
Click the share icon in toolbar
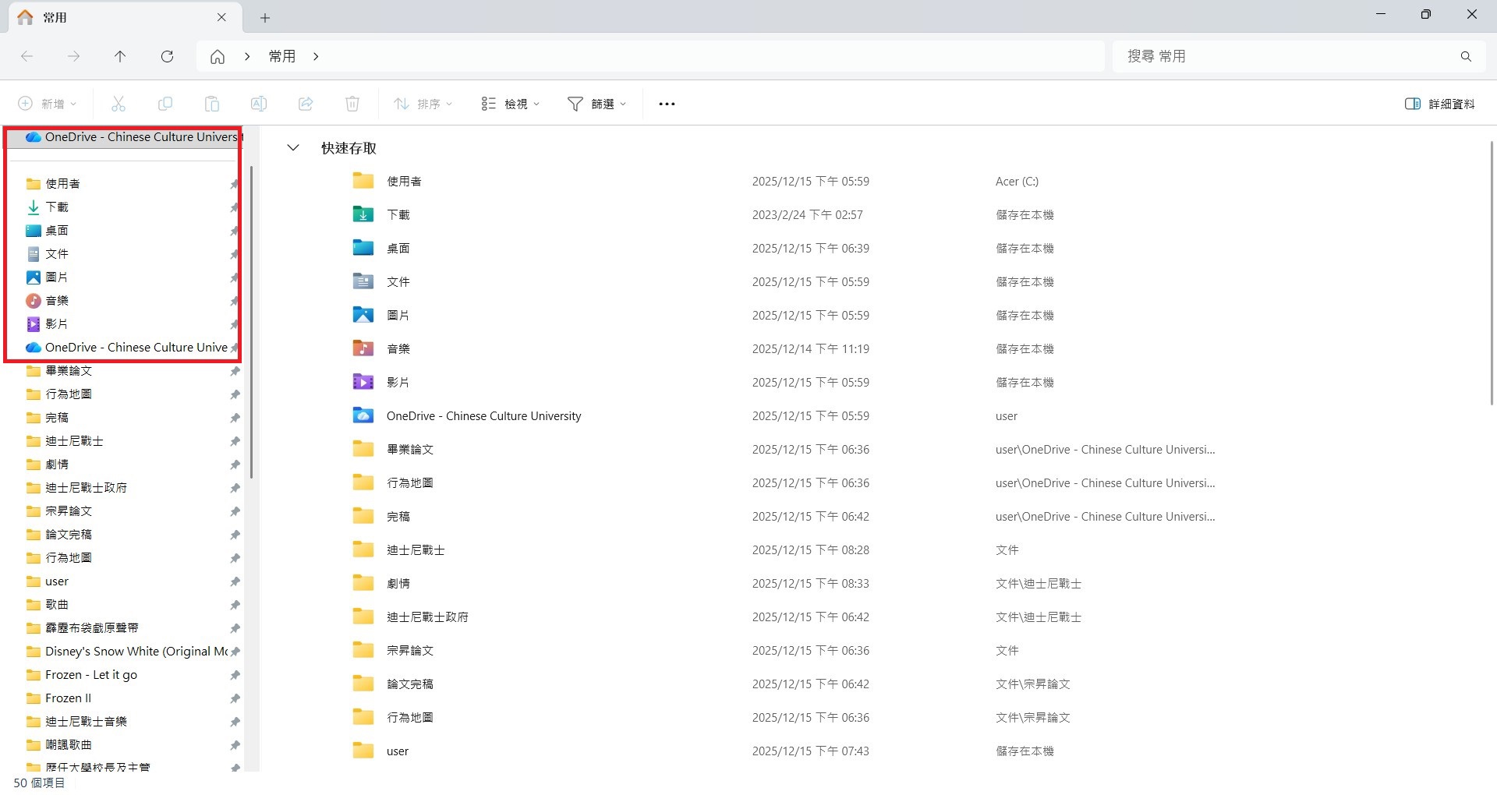pyautogui.click(x=306, y=104)
